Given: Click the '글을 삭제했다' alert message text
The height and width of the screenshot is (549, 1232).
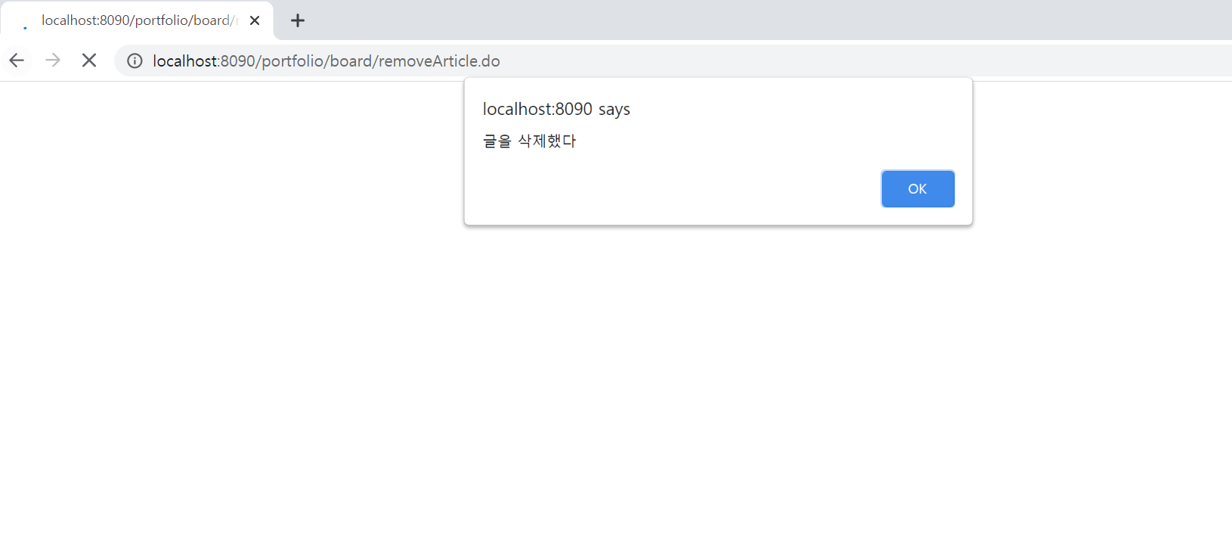Looking at the screenshot, I should pos(530,141).
